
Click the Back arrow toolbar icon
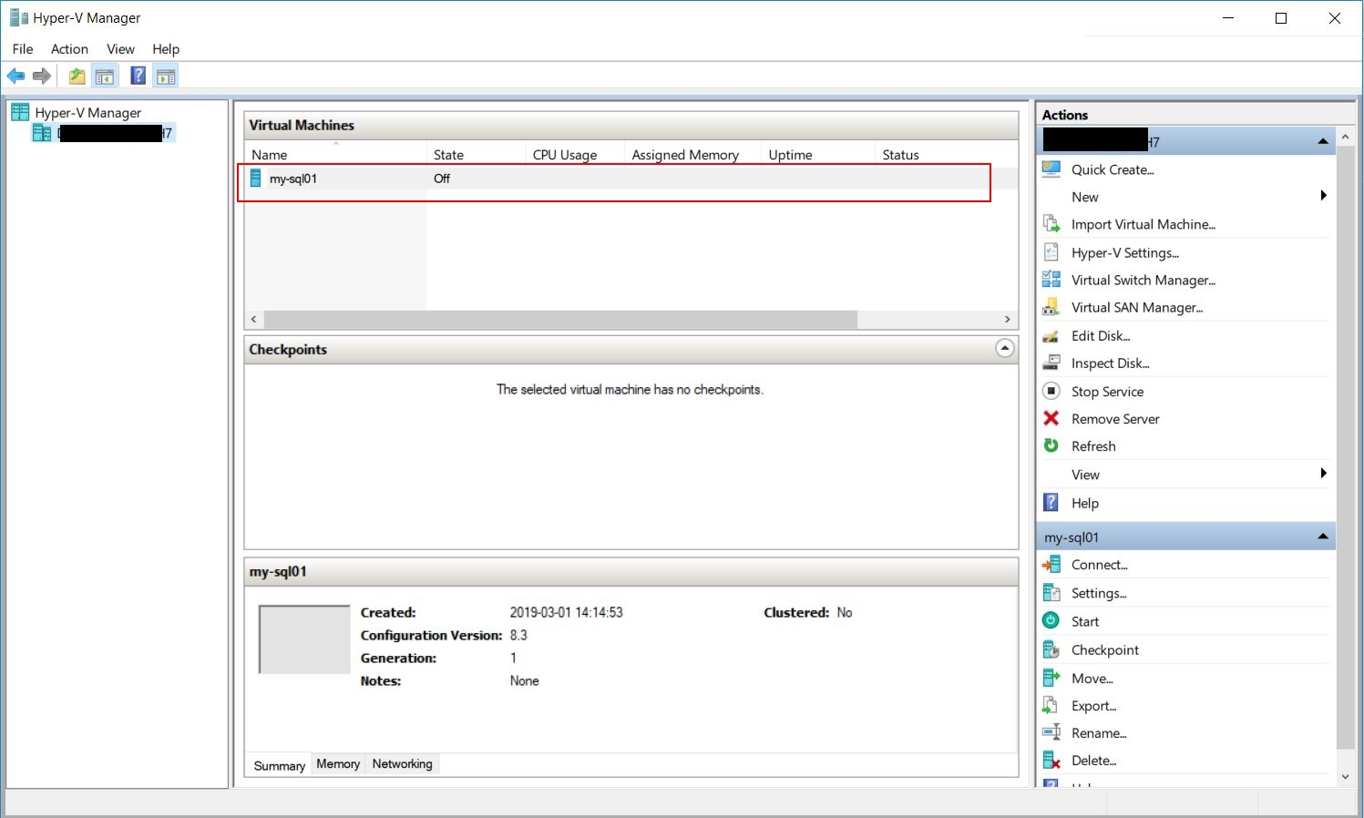(x=15, y=77)
